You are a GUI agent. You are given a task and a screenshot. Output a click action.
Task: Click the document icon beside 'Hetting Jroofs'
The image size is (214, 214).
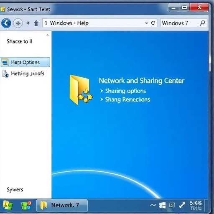pos(5,74)
